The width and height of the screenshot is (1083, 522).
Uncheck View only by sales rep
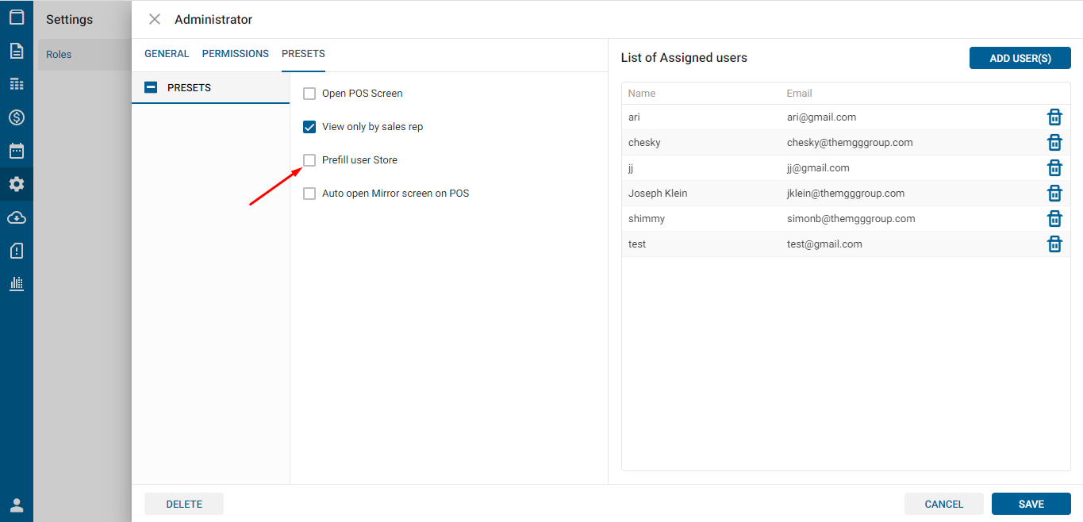click(309, 127)
